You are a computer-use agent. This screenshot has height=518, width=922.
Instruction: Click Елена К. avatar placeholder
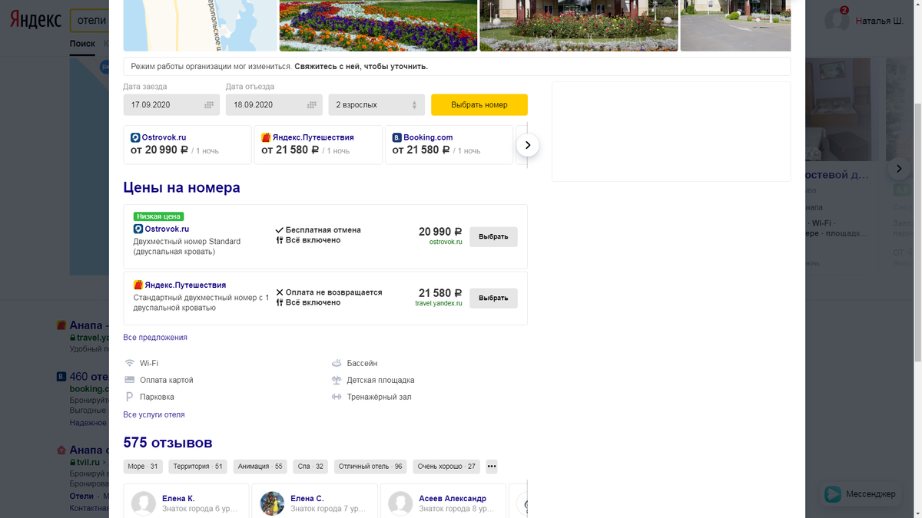click(x=144, y=504)
